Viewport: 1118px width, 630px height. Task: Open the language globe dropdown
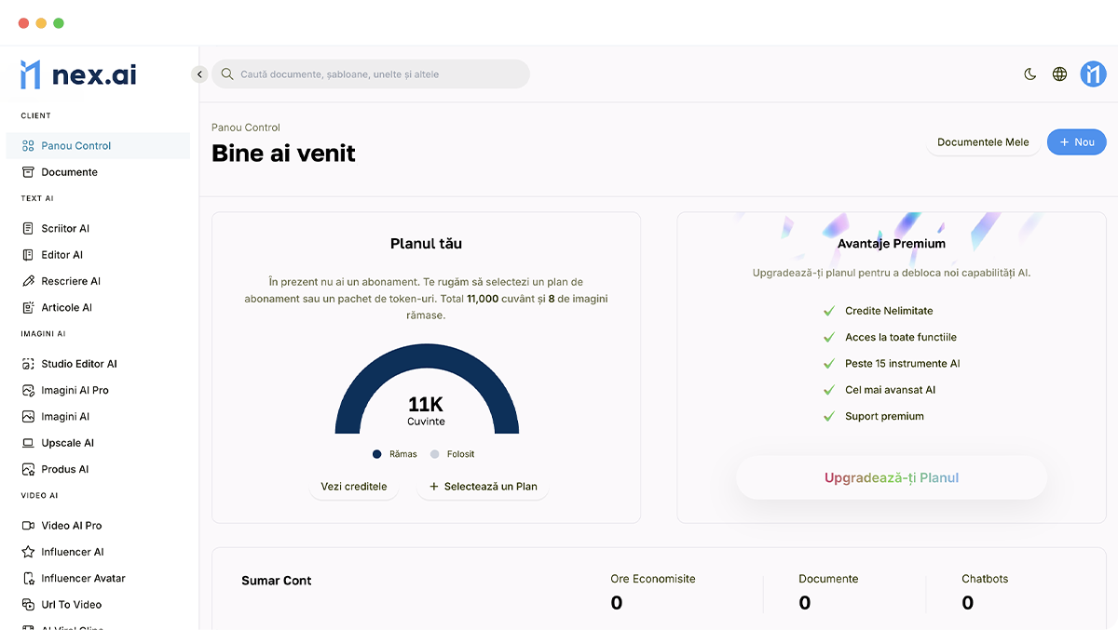[x=1059, y=74]
